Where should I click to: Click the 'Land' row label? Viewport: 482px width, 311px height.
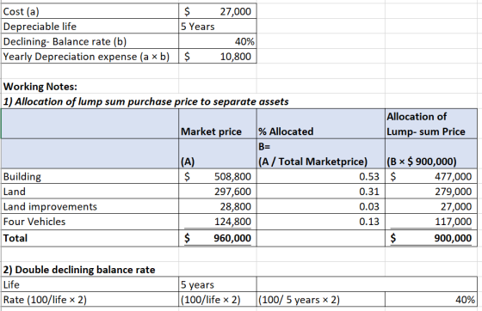[90, 192]
